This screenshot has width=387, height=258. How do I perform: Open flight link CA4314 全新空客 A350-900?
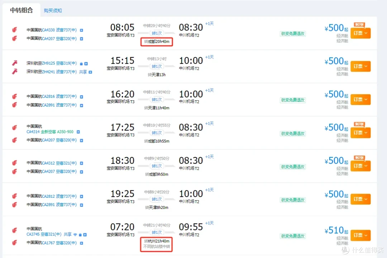point(50,132)
